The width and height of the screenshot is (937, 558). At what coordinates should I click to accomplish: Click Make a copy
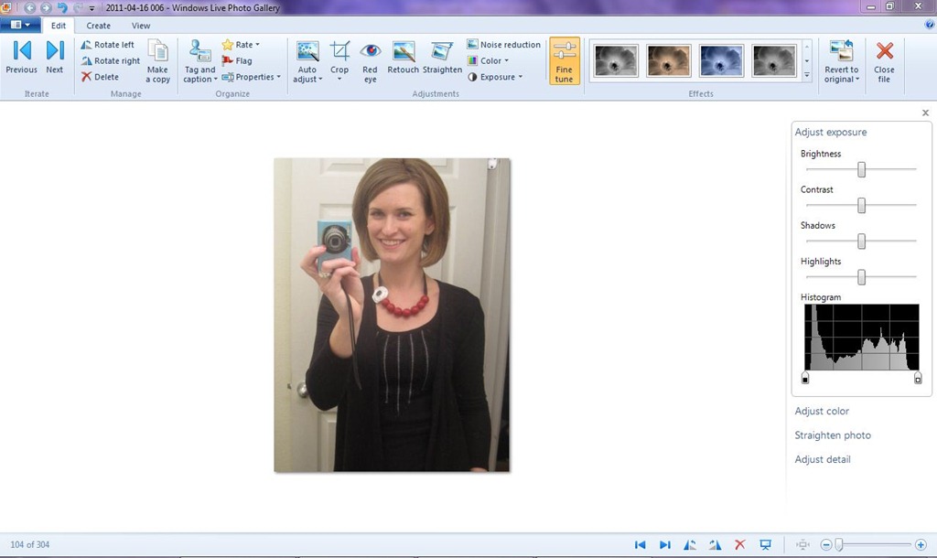click(x=157, y=61)
